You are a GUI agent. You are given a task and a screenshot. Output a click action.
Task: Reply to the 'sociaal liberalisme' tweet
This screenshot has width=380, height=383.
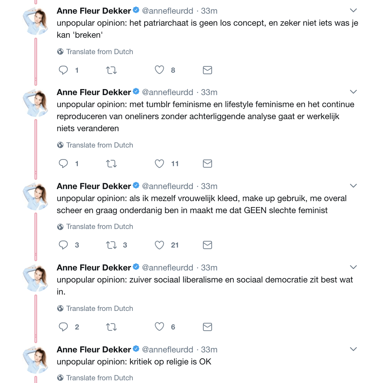(63, 327)
